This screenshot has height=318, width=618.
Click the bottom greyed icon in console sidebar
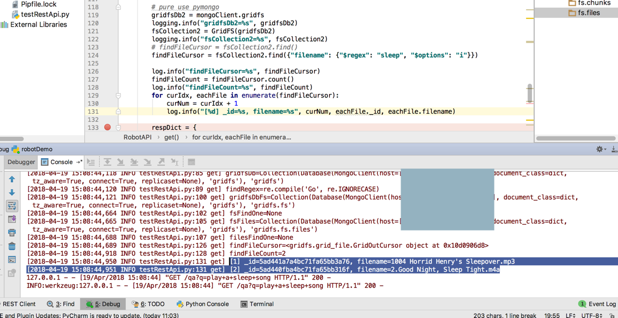(x=12, y=272)
